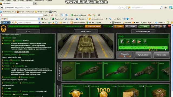
Task: Click the bookmark star in address bar
Action: point(119,8)
